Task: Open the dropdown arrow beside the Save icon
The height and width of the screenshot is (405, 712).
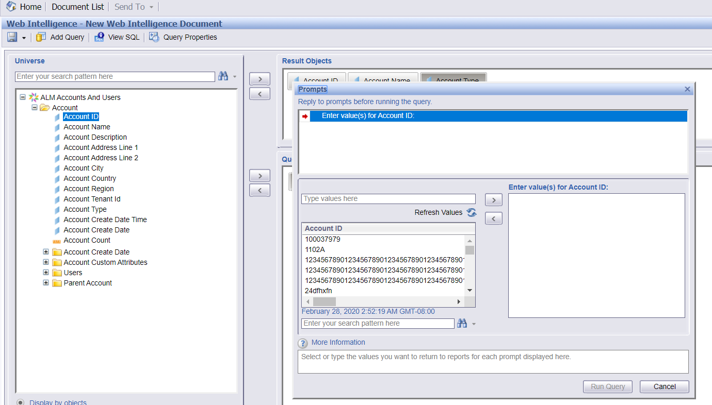Action: pos(24,38)
